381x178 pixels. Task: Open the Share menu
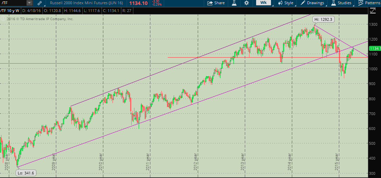point(216,3)
